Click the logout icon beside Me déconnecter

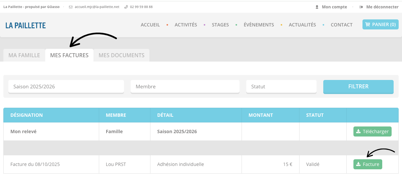tap(361, 7)
